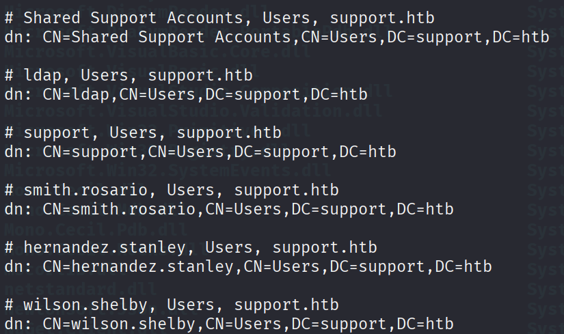Image resolution: width=564 pixels, height=334 pixels.
Task: Click the 'dn: CN=support,CN=Users' line
Action: pyautogui.click(x=200, y=152)
